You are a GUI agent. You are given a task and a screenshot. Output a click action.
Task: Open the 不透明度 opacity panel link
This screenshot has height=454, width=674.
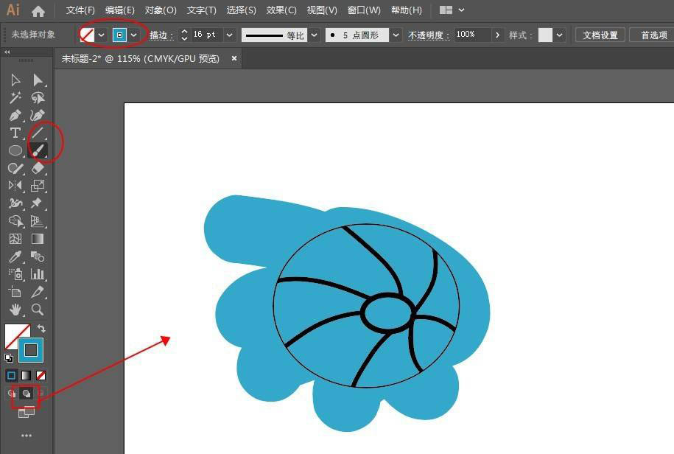click(429, 35)
